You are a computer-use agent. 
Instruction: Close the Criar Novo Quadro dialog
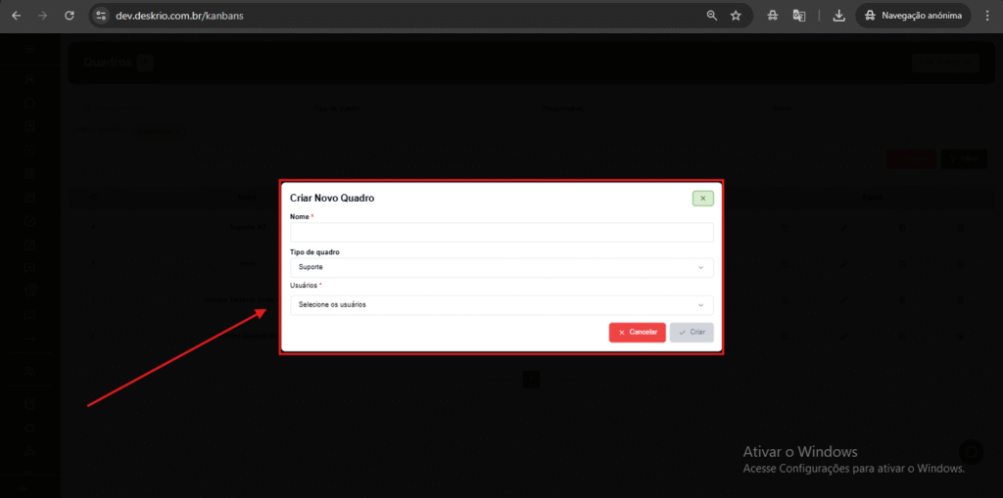click(702, 198)
